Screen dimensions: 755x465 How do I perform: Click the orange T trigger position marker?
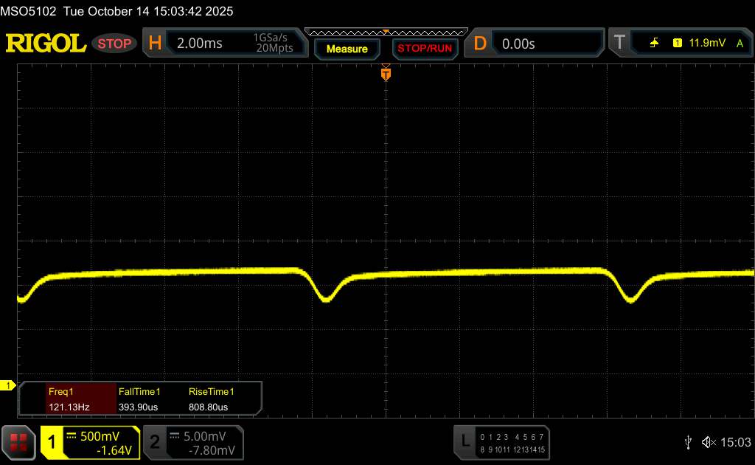pyautogui.click(x=385, y=74)
